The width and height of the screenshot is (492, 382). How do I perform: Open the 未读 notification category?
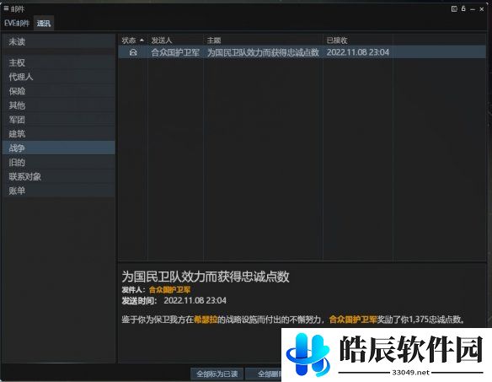59,41
